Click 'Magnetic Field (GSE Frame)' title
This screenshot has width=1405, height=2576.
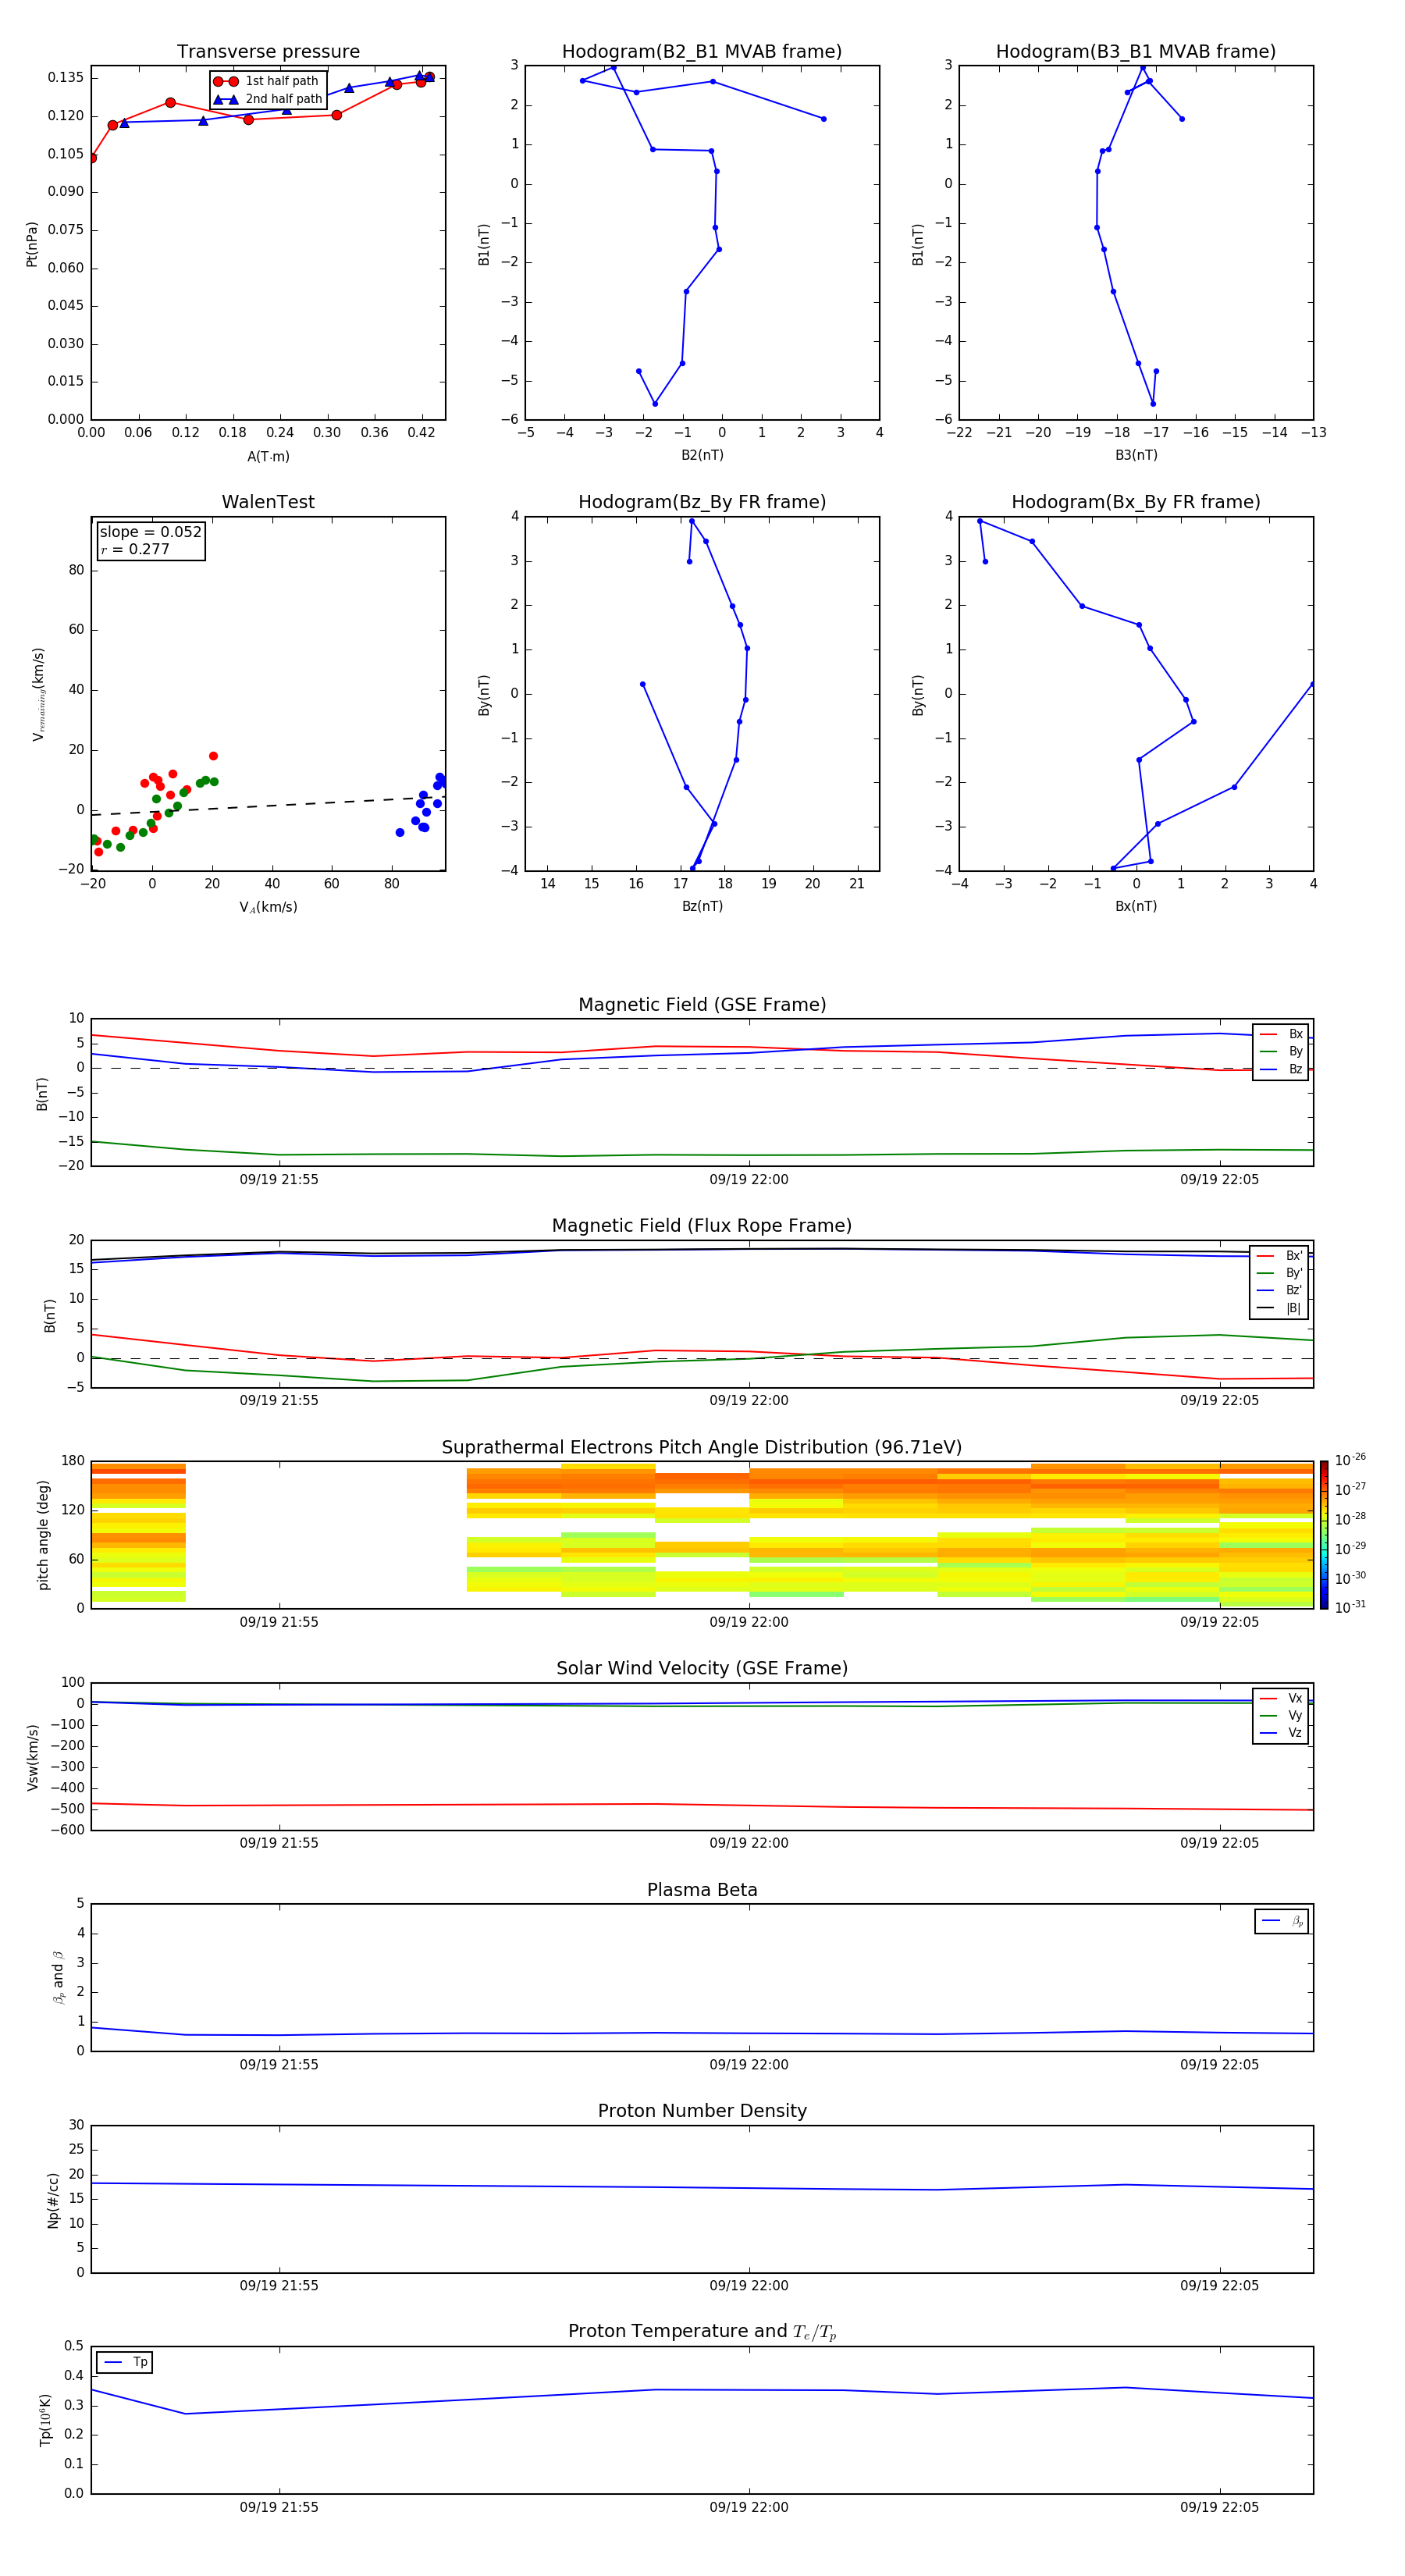(702, 1005)
